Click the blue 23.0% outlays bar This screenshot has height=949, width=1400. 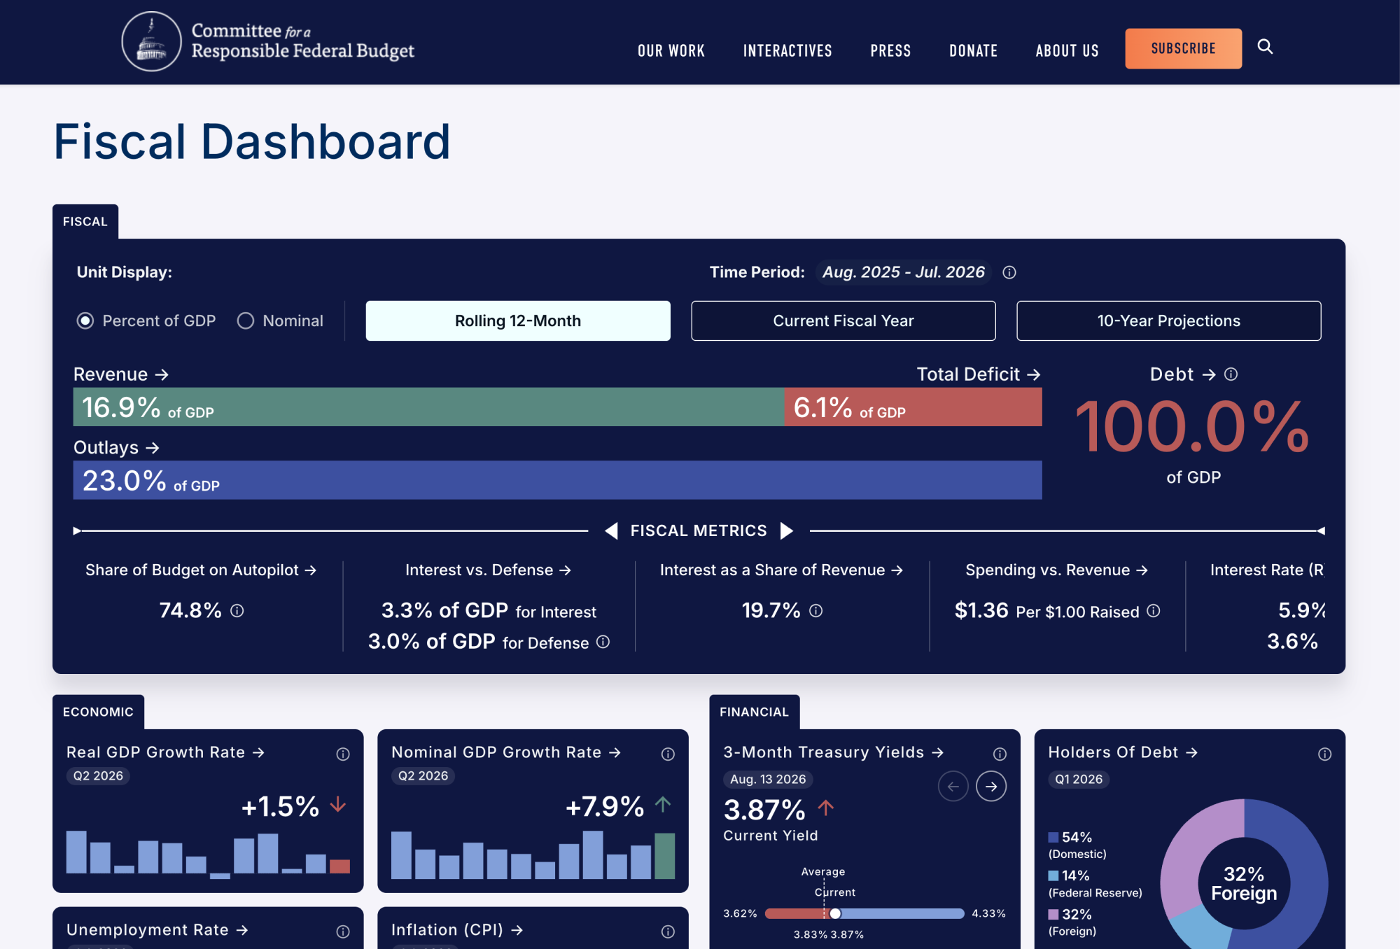pyautogui.click(x=558, y=480)
